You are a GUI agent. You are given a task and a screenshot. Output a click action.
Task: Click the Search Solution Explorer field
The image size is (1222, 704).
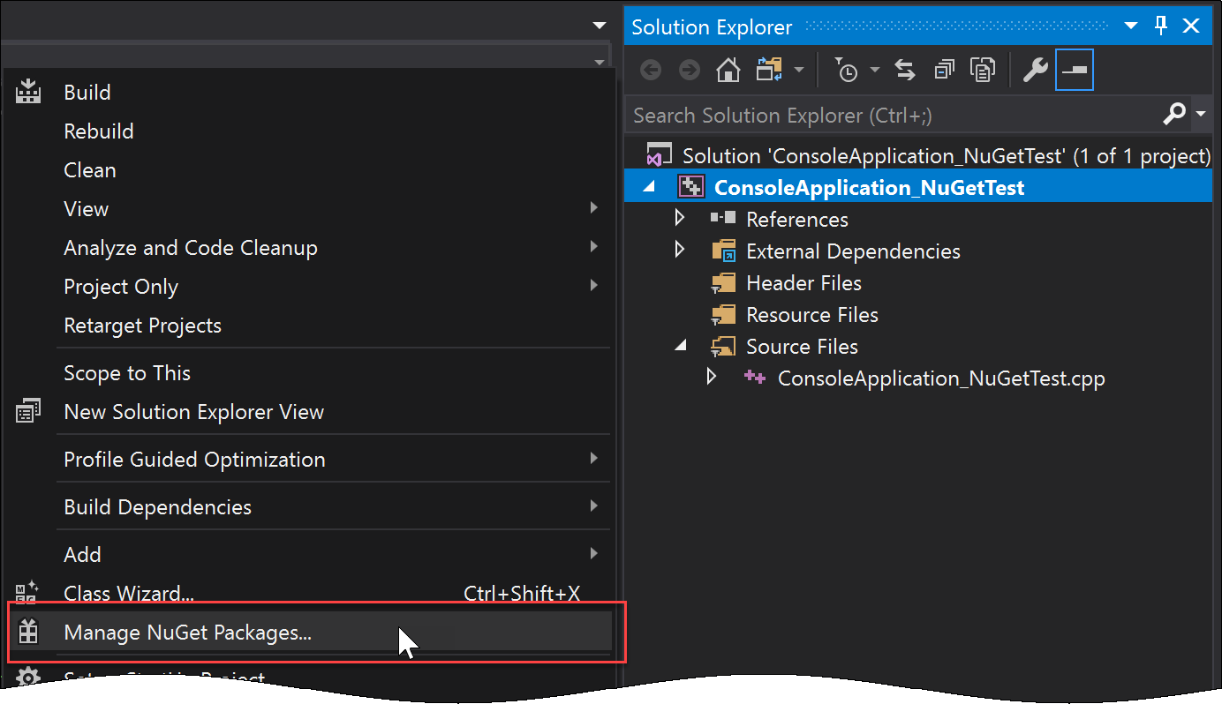pos(892,116)
